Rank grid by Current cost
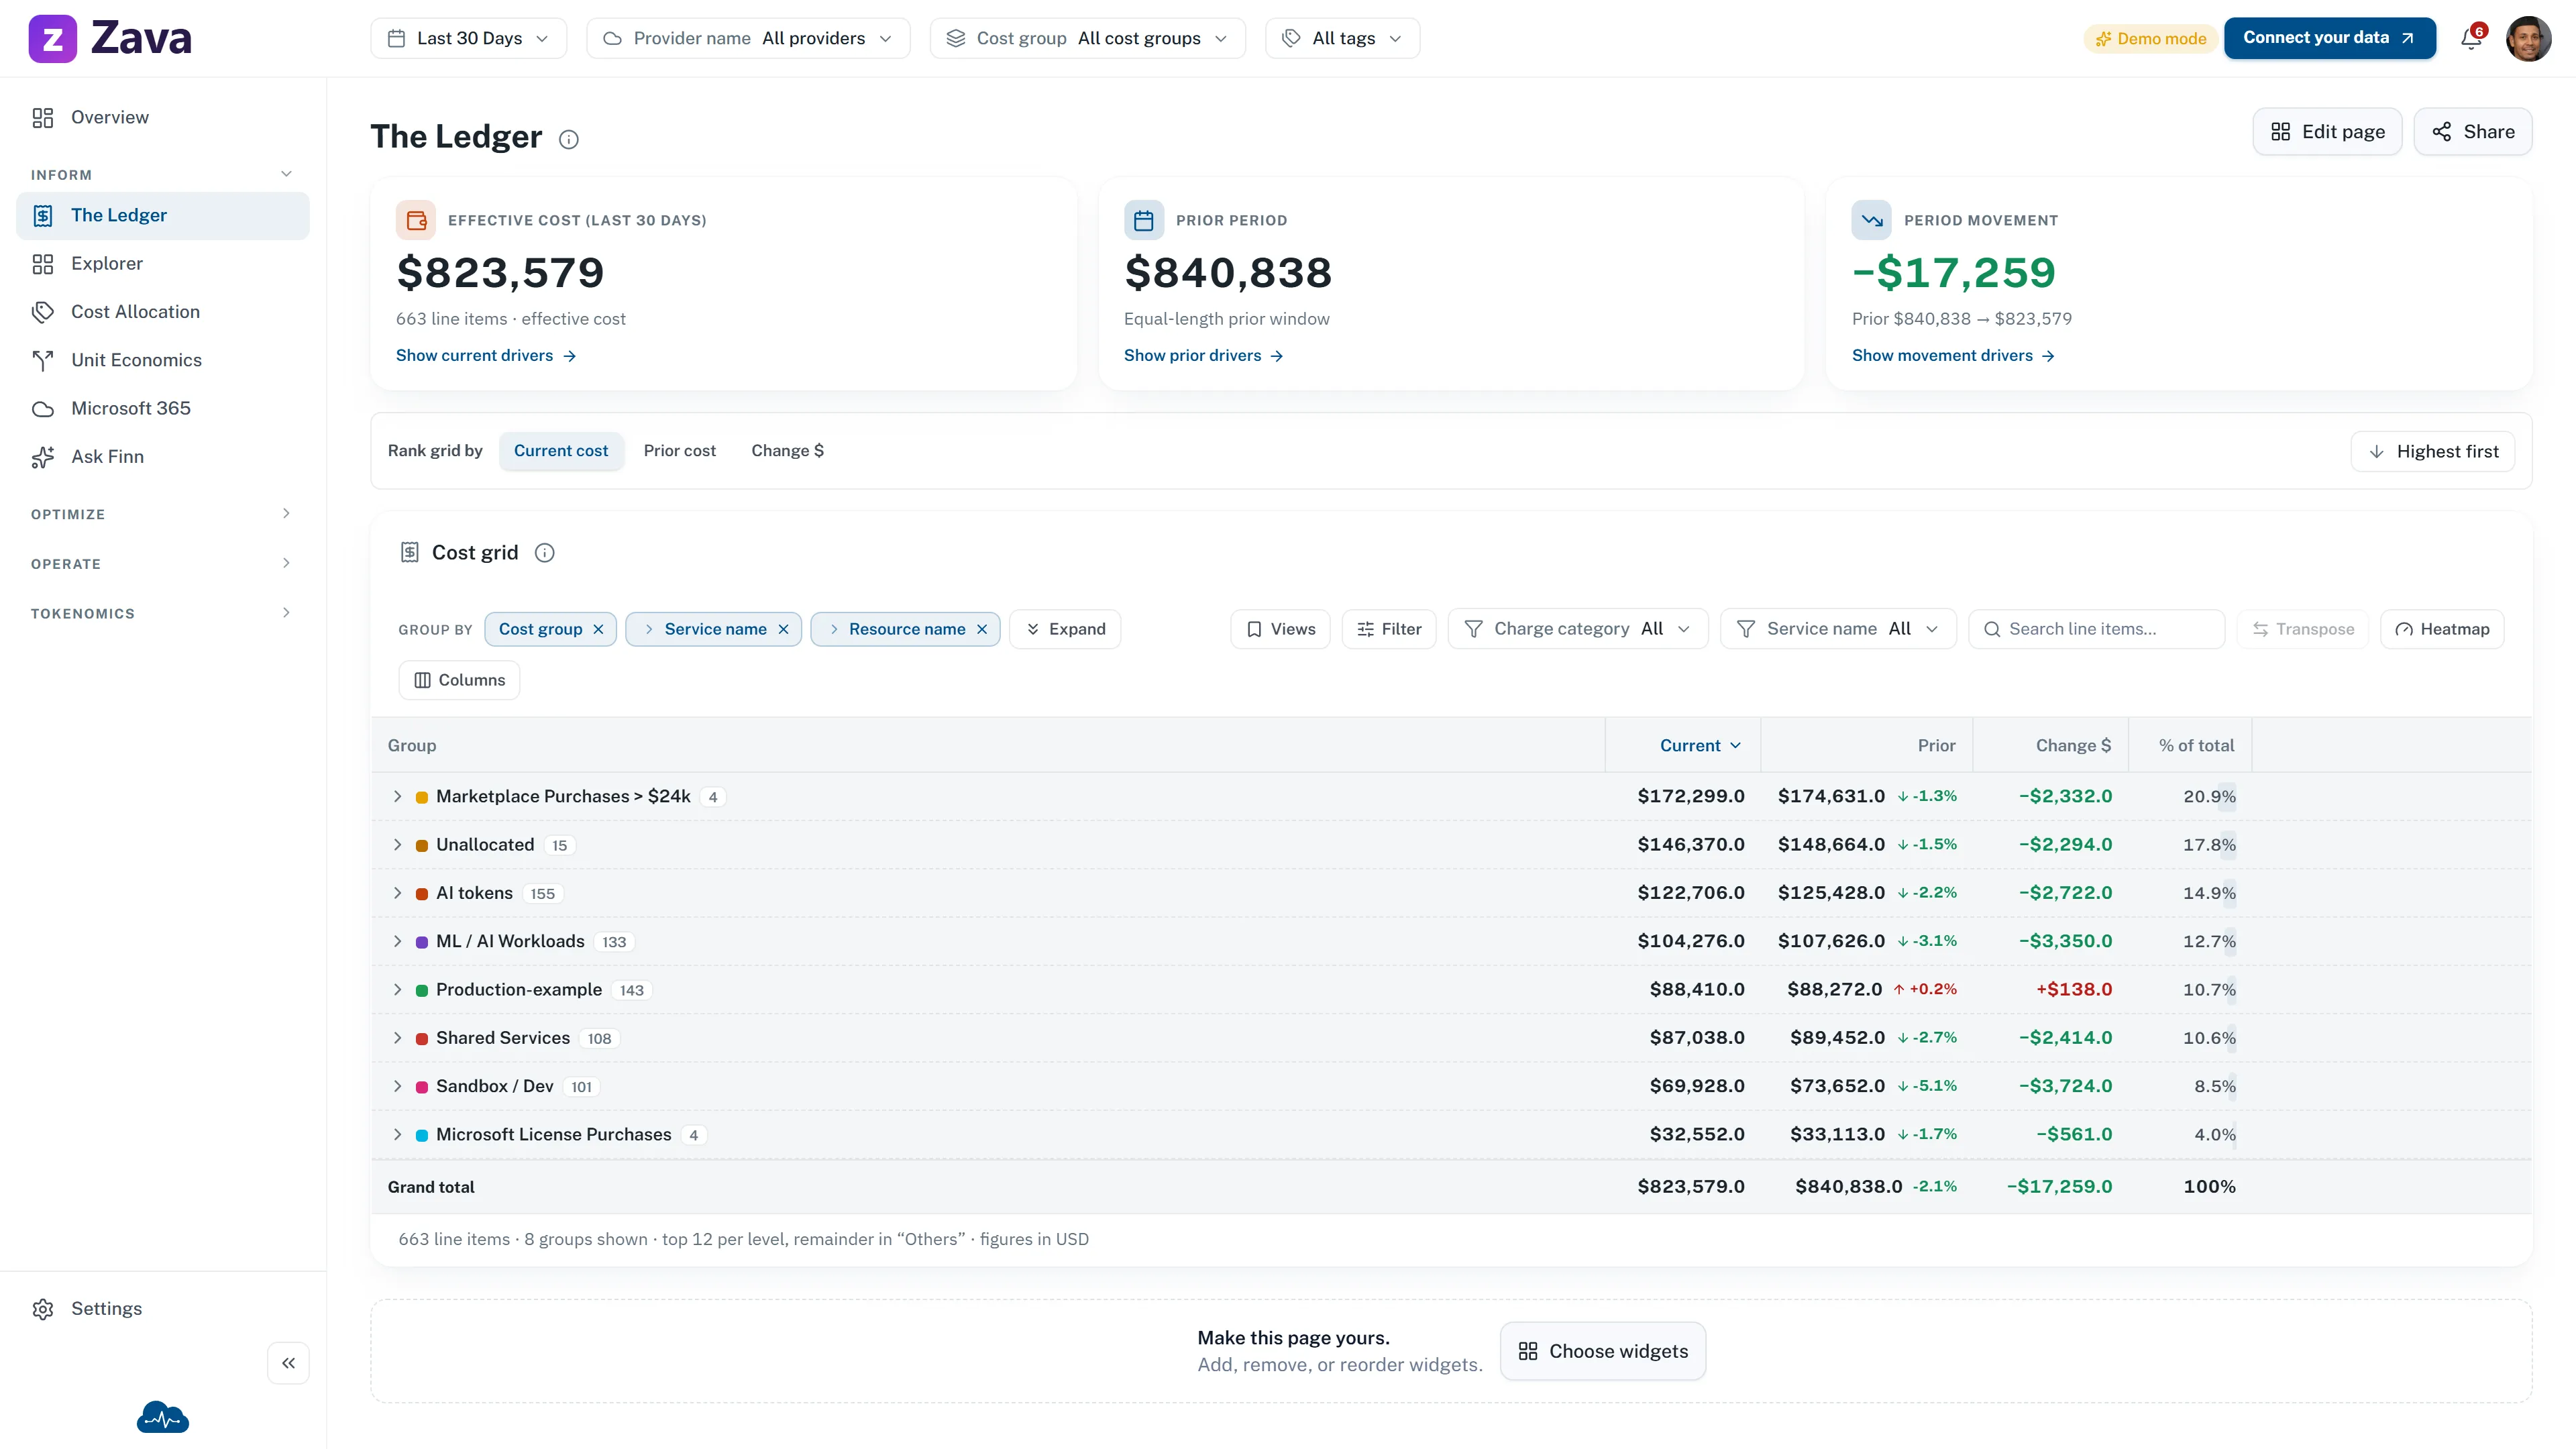Viewport: 2576px width, 1449px height. point(561,451)
